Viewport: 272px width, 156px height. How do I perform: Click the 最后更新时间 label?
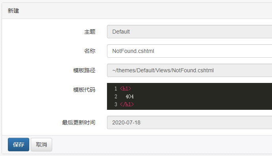click(79, 122)
